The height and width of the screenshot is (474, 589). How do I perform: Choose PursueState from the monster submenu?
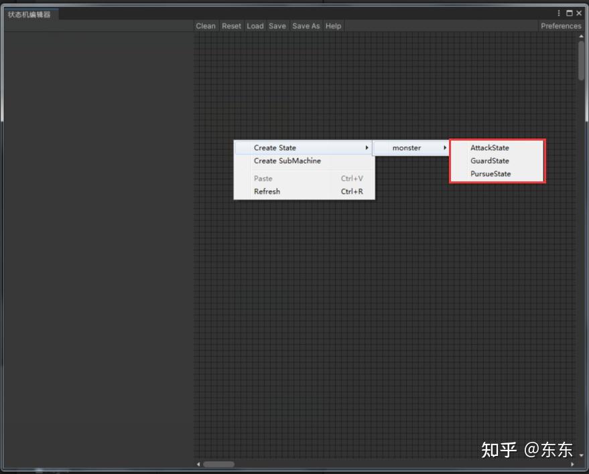[489, 173]
